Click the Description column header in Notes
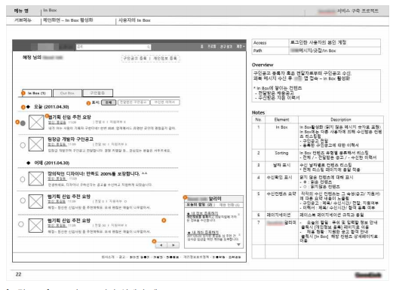393x290 pixels. [x=341, y=120]
